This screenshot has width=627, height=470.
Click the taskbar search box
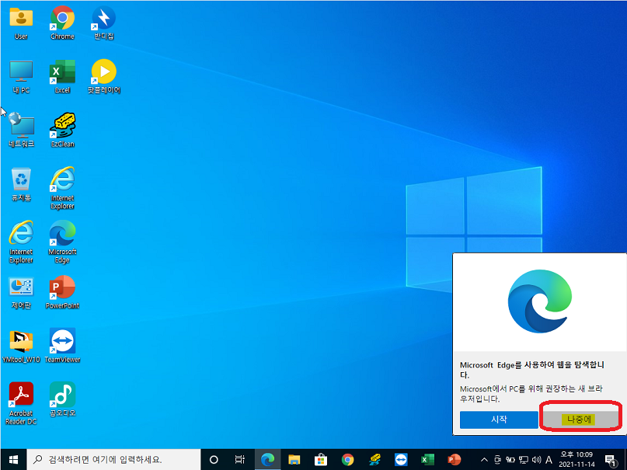click(113, 460)
